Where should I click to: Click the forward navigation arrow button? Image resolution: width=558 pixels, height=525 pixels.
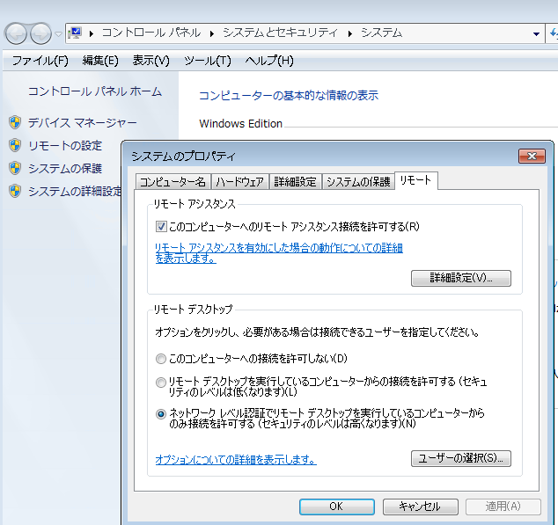[40, 33]
